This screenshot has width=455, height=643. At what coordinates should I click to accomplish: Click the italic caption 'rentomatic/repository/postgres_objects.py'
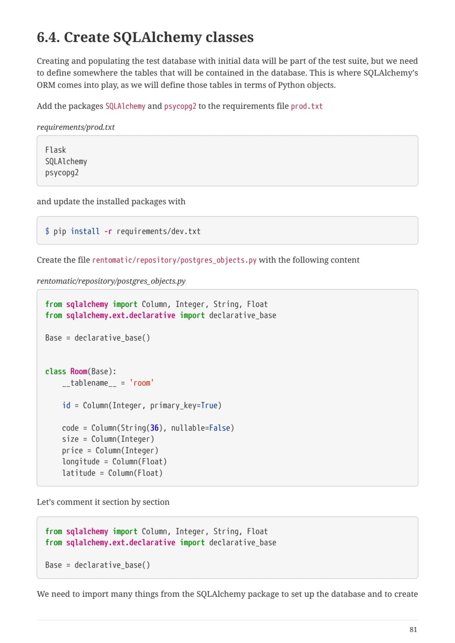click(x=111, y=281)
